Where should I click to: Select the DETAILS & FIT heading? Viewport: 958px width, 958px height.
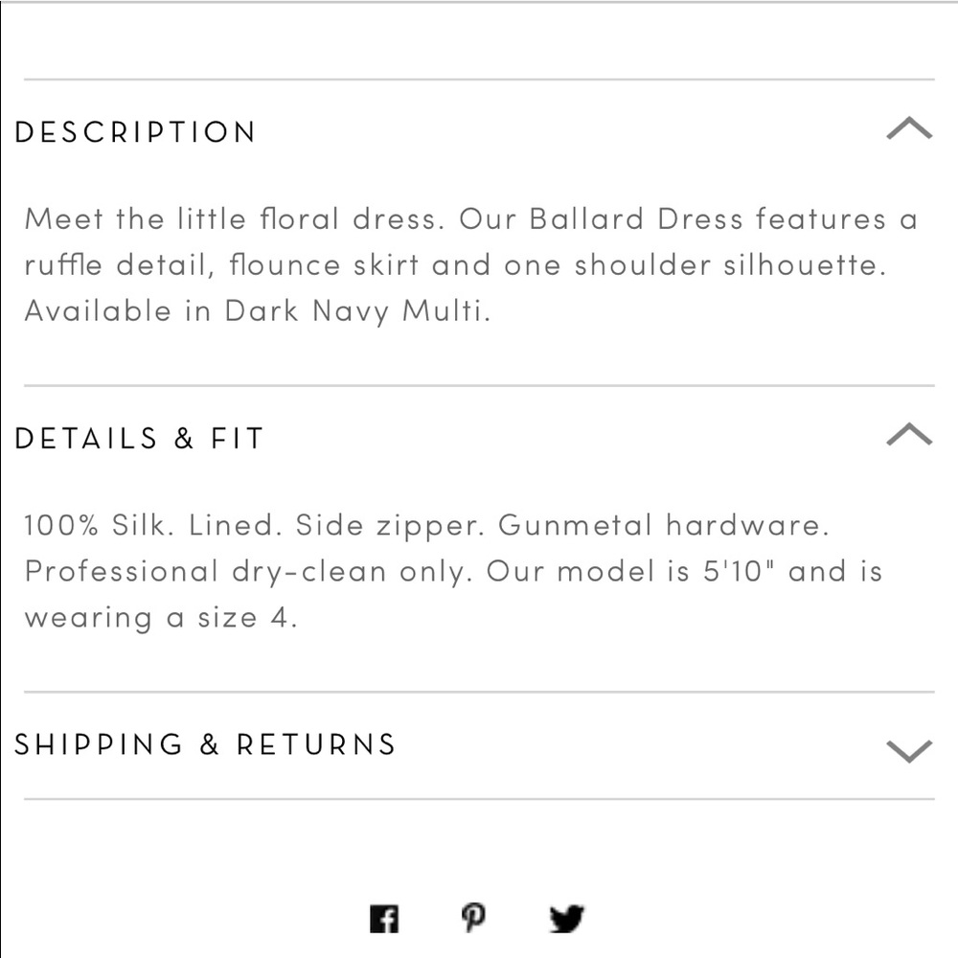click(x=139, y=438)
